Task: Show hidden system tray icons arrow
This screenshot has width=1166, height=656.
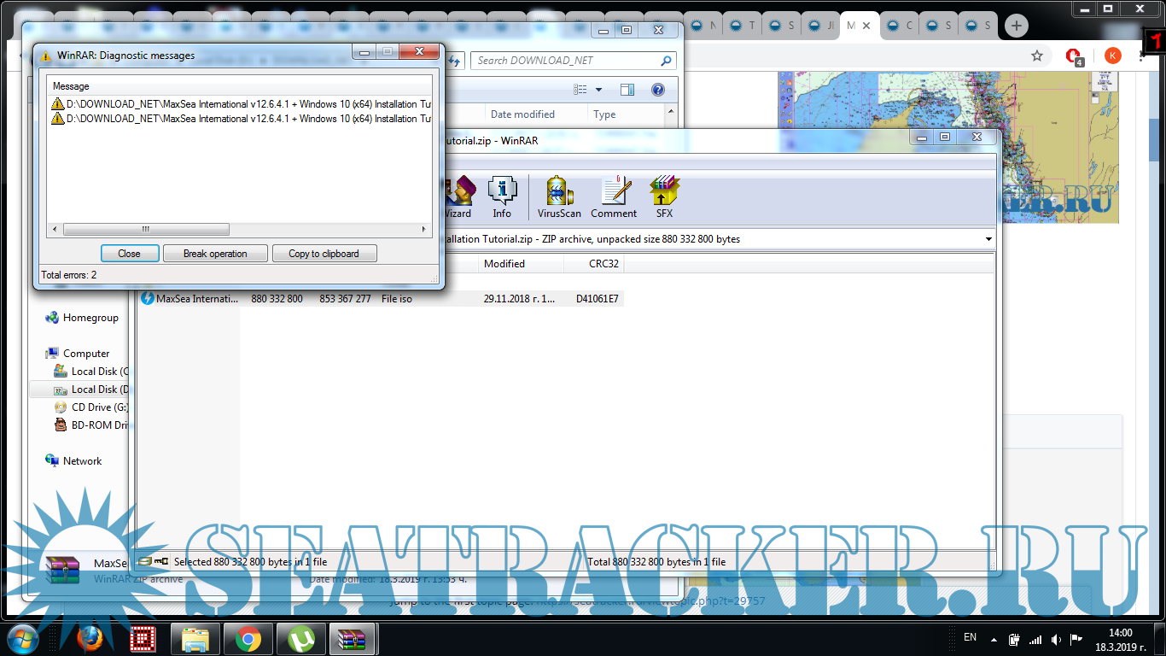Action: [x=993, y=639]
